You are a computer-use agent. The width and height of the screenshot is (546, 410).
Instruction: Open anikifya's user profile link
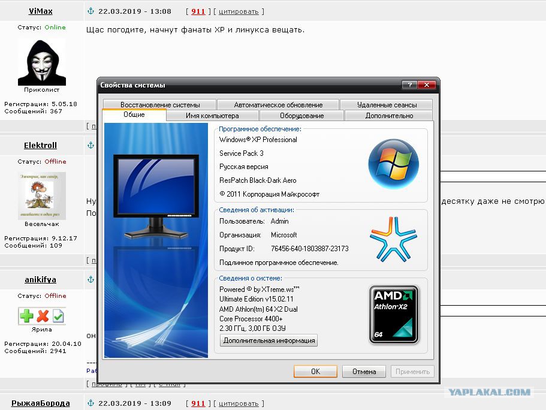pyautogui.click(x=40, y=279)
